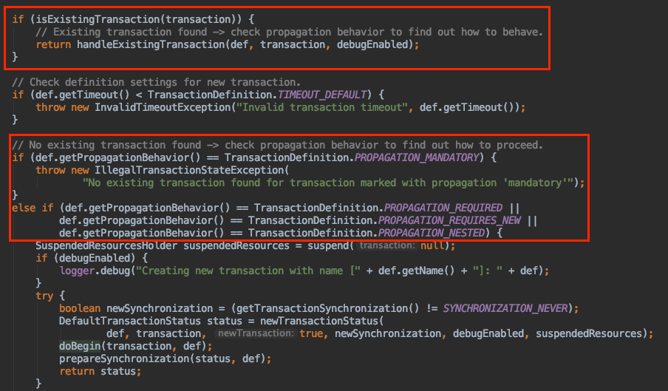Screen dimensions: 668x391
Task: Click the try keyword
Action: click(x=44, y=296)
